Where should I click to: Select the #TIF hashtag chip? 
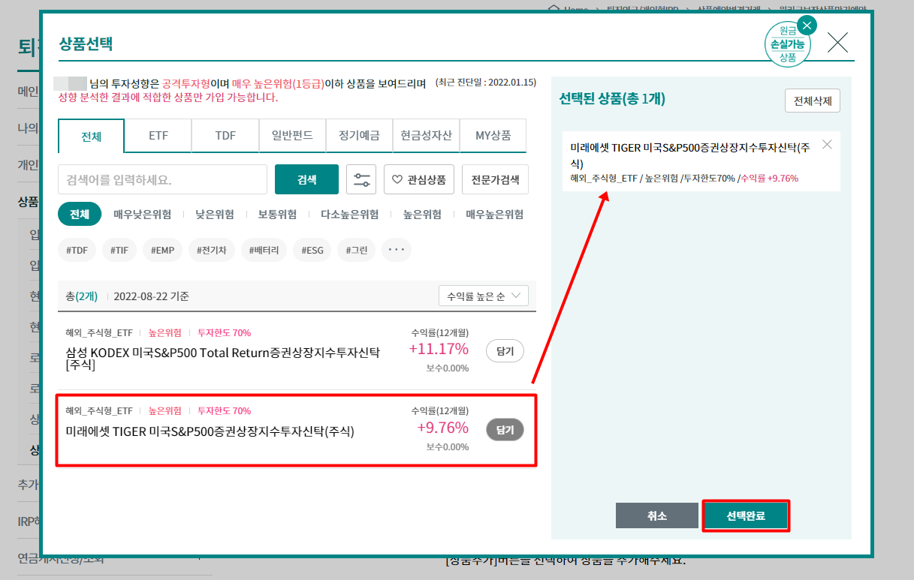coord(119,251)
